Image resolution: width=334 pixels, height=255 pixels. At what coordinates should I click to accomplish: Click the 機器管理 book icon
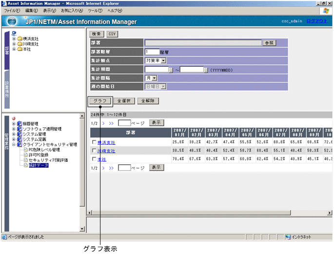(20, 124)
